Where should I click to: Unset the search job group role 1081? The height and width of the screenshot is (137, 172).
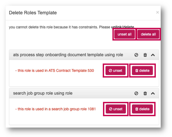(x=115, y=109)
